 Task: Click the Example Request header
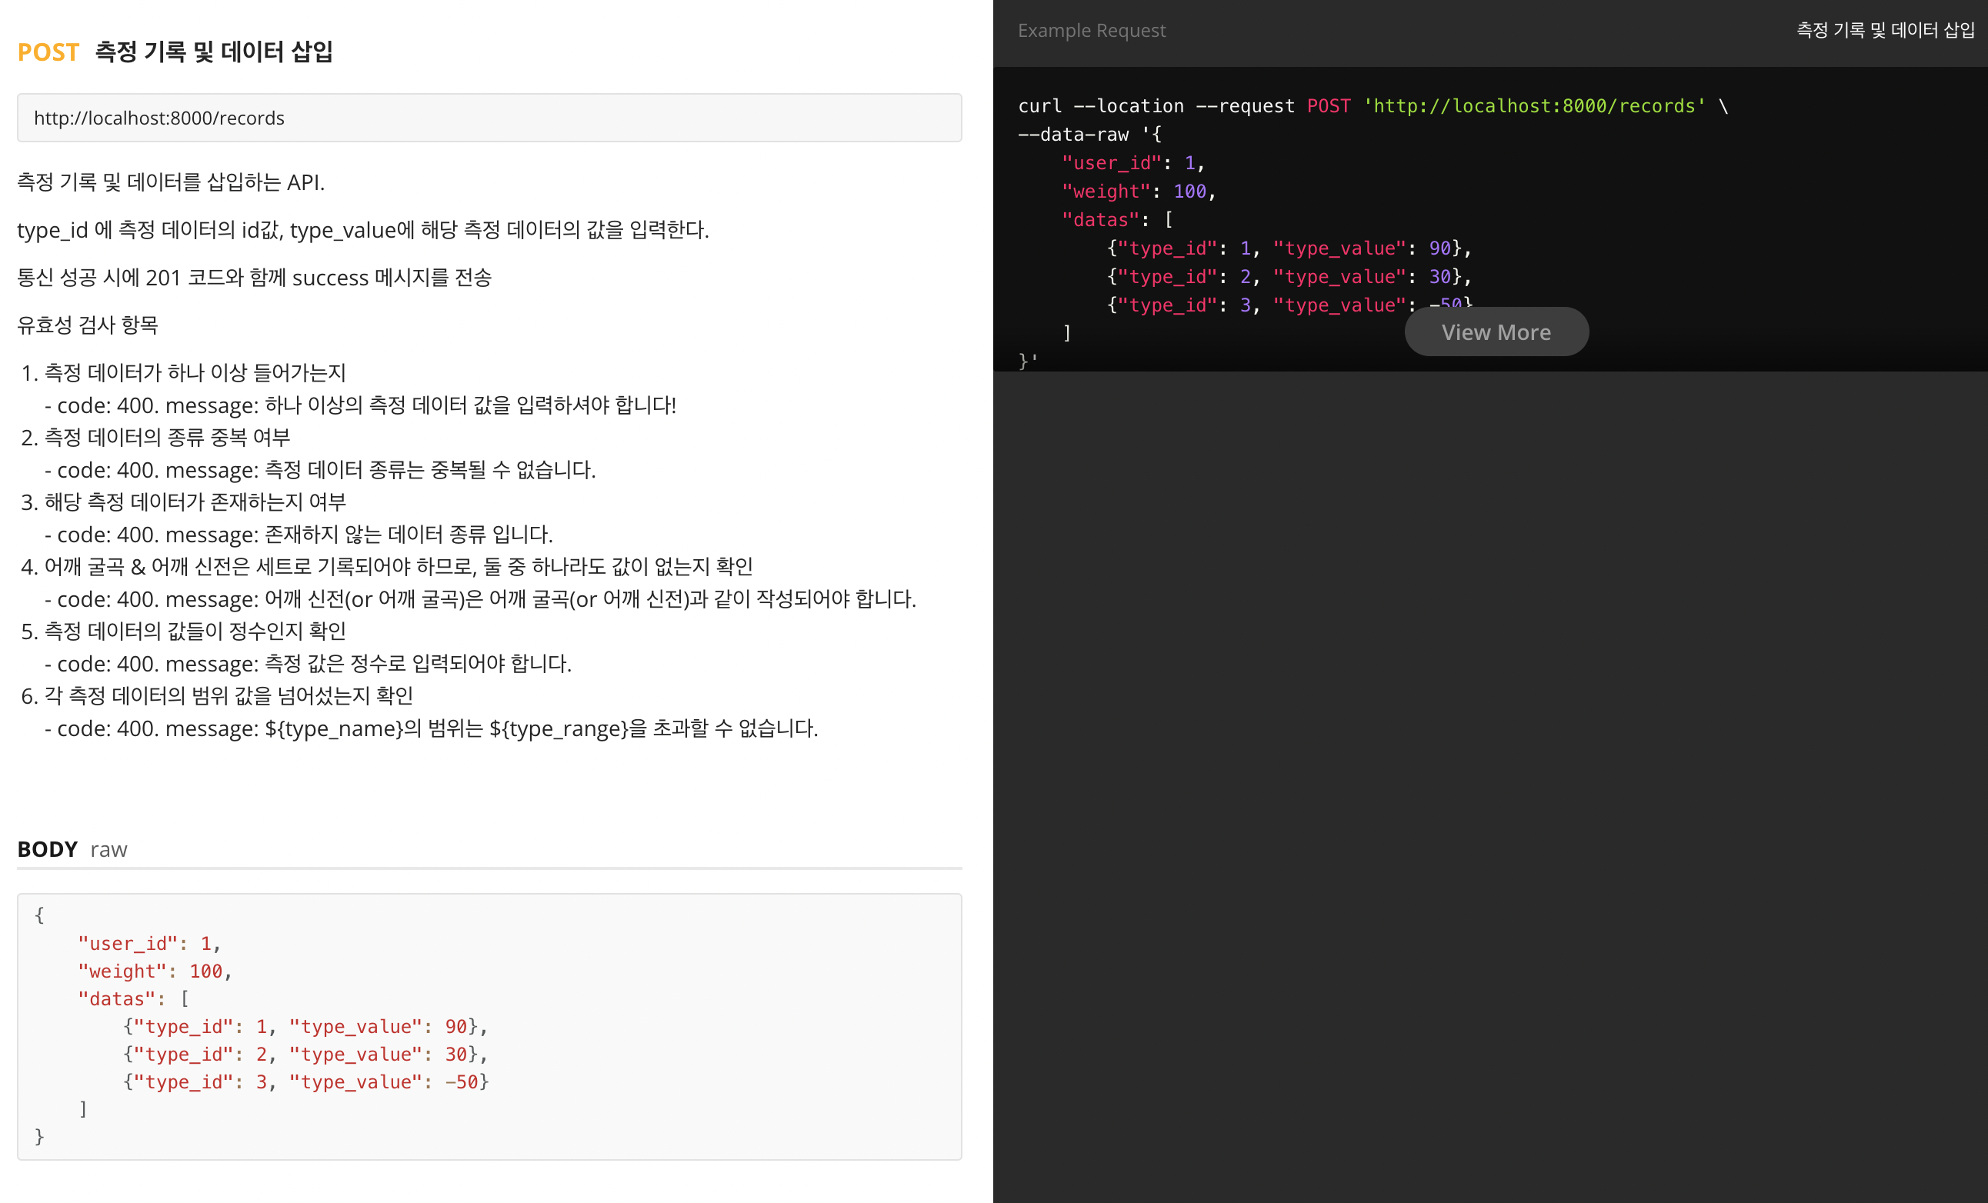pyautogui.click(x=1091, y=31)
